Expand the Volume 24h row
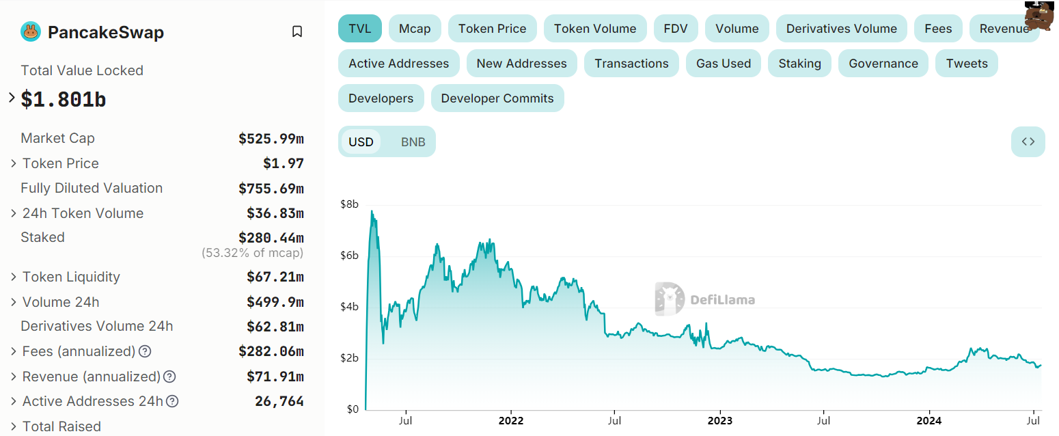Image resolution: width=1059 pixels, height=436 pixels. pos(14,302)
